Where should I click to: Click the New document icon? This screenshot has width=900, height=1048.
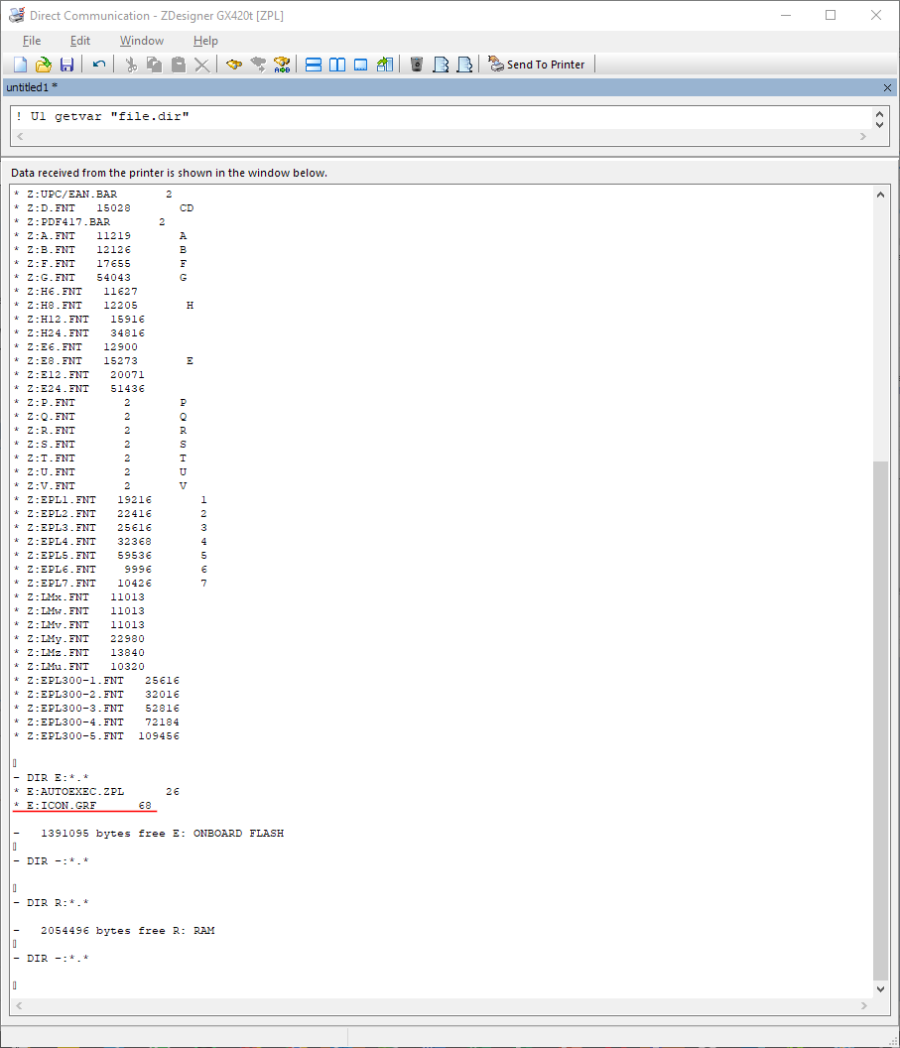click(20, 65)
